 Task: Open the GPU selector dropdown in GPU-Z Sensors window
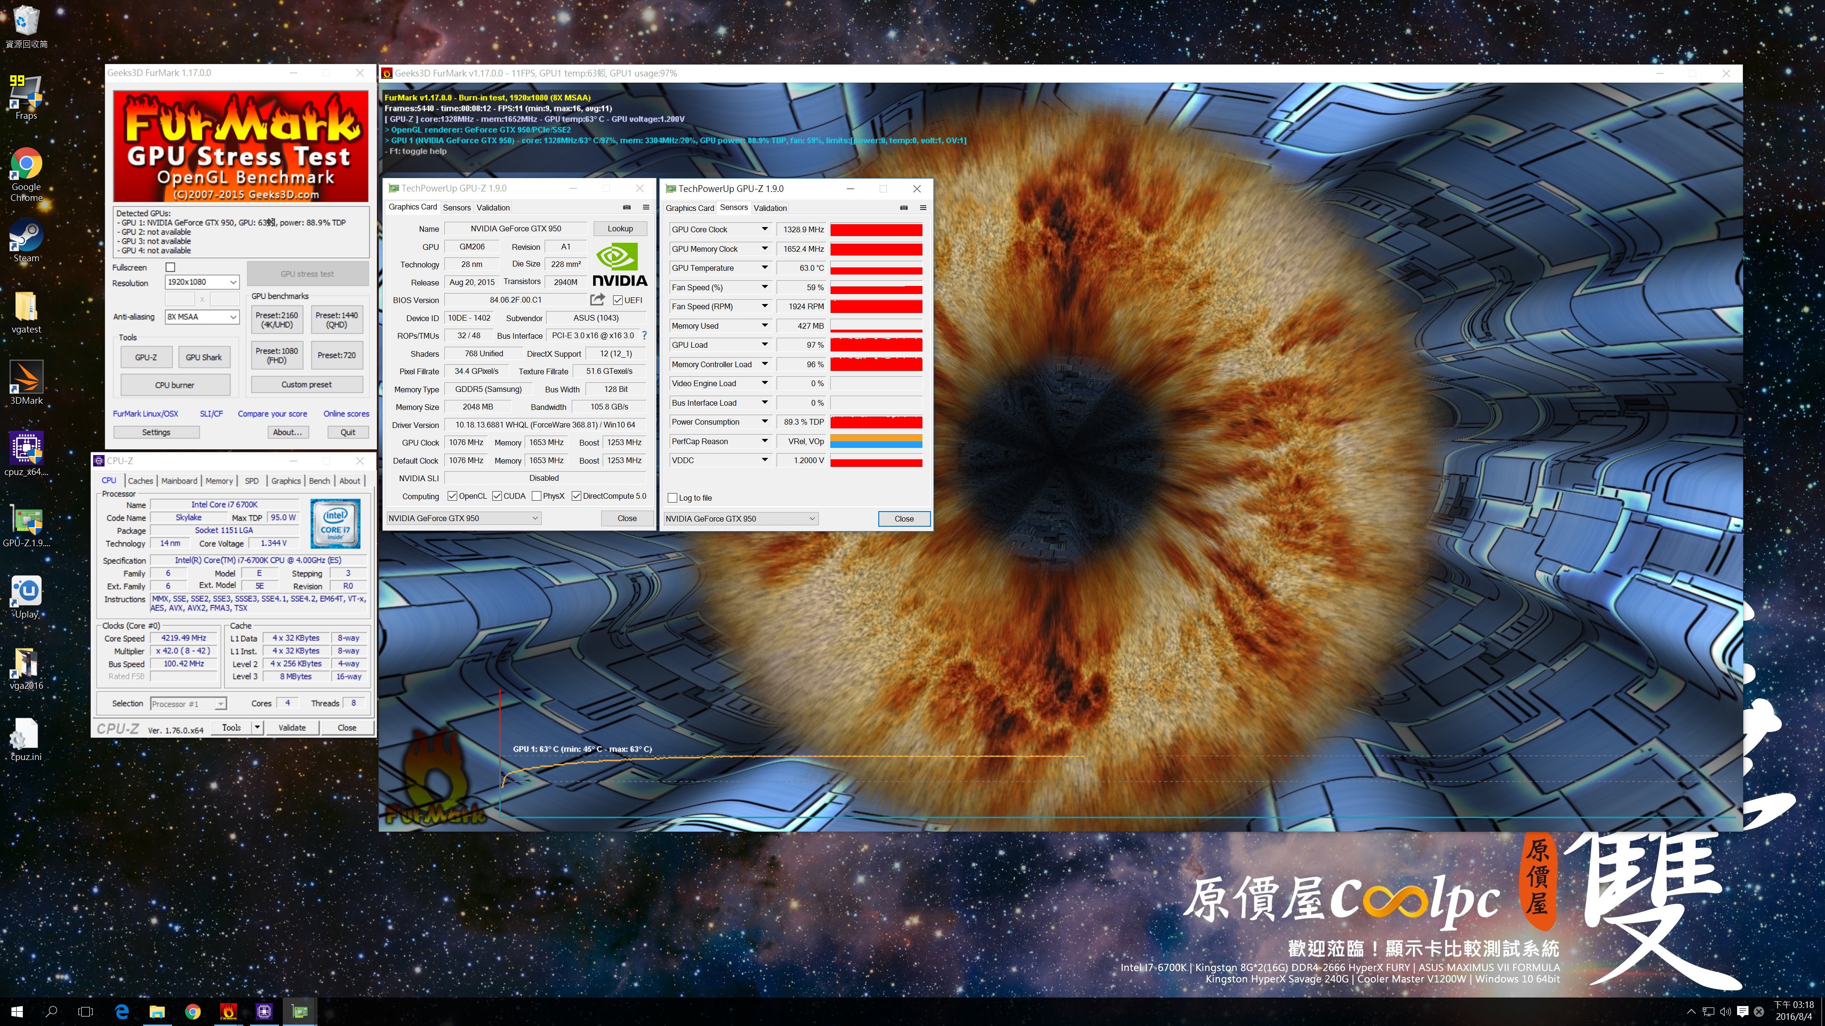click(740, 519)
